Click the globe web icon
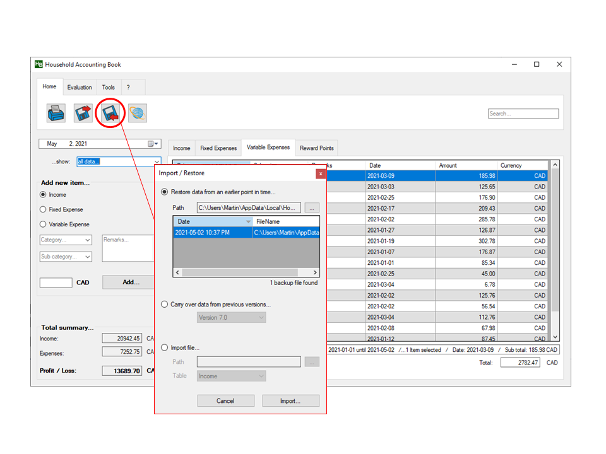 tap(138, 113)
